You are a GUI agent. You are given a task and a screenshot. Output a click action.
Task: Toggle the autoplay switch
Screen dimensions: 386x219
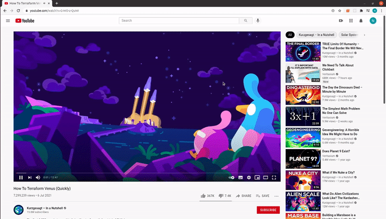(x=232, y=178)
